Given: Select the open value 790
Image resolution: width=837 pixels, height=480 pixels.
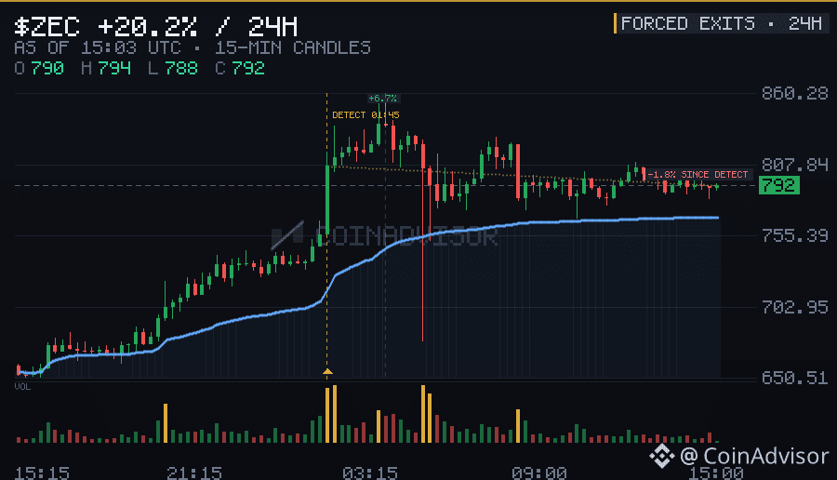Looking at the screenshot, I should (x=47, y=68).
